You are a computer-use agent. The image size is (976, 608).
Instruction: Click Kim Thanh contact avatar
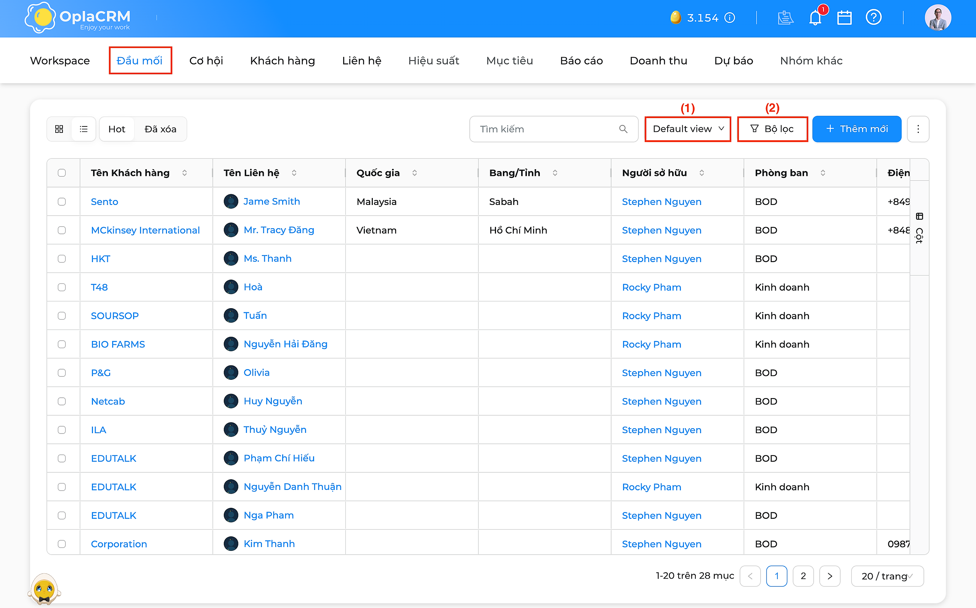[231, 544]
